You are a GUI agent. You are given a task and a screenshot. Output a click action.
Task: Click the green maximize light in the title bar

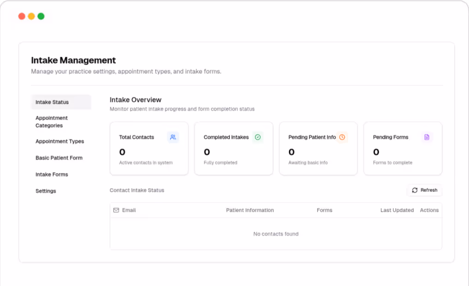(x=41, y=16)
